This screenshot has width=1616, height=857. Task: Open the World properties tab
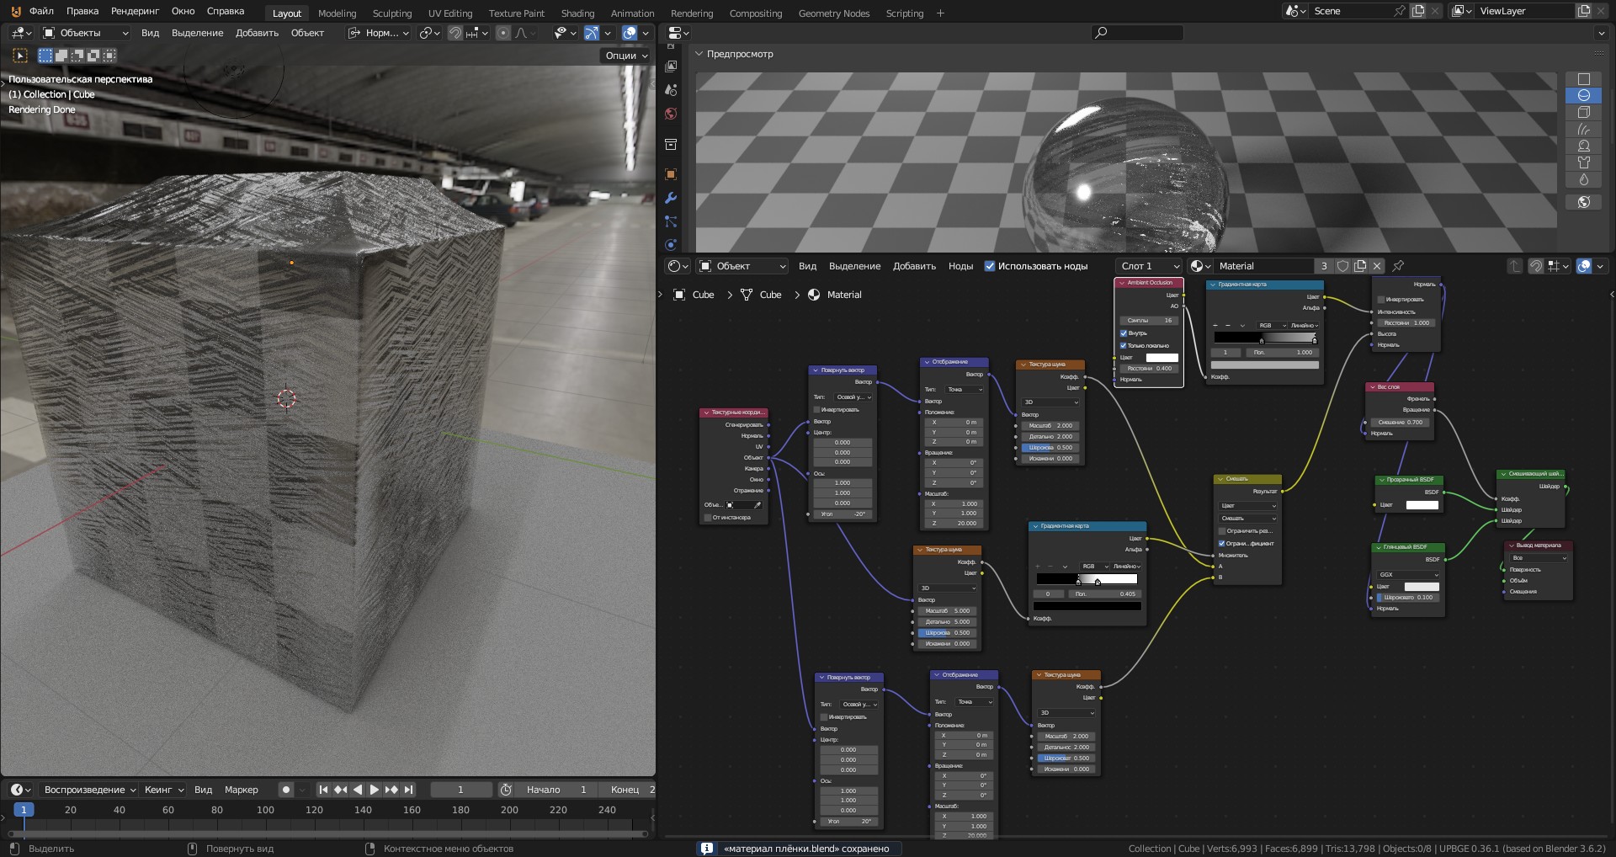click(x=671, y=114)
